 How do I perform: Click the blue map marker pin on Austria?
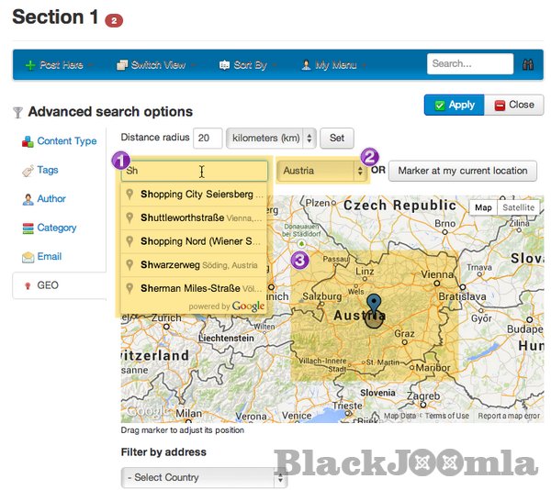tap(374, 306)
